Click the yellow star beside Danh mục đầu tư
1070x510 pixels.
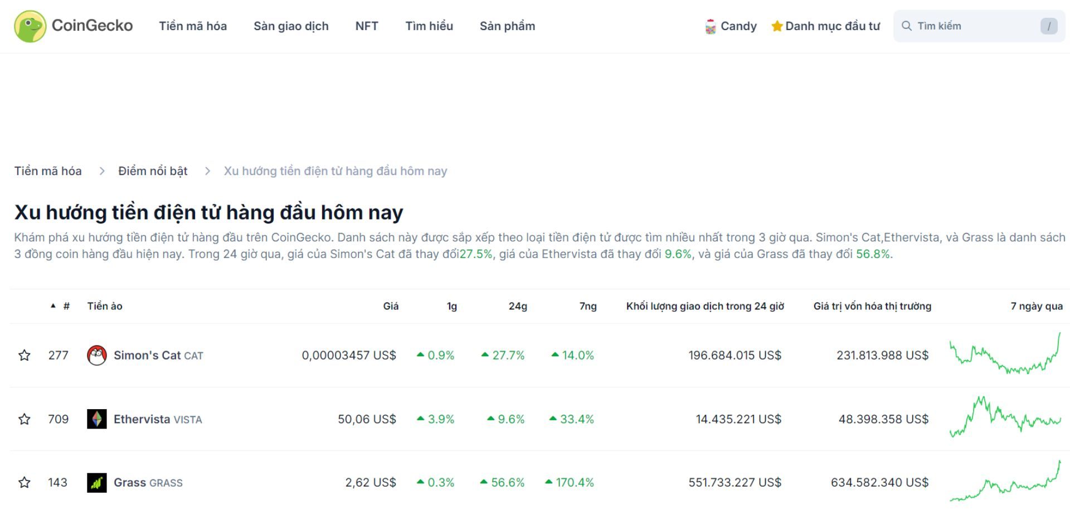click(777, 25)
